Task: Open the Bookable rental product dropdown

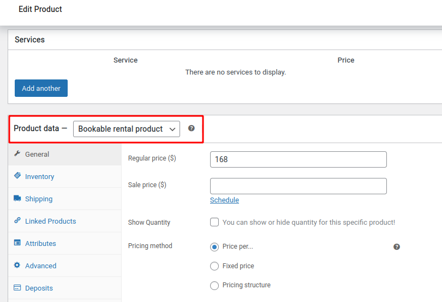Action: [127, 129]
